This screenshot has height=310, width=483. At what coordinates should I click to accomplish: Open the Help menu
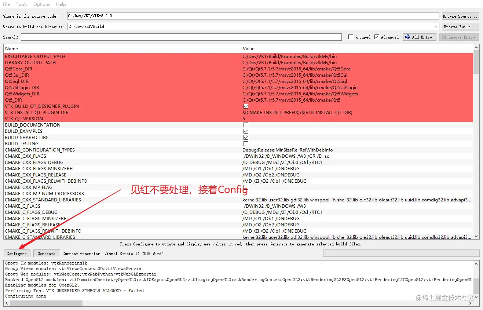point(61,4)
